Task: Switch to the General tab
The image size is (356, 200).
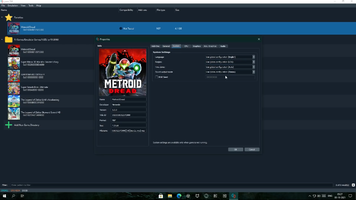Action: coord(166,46)
